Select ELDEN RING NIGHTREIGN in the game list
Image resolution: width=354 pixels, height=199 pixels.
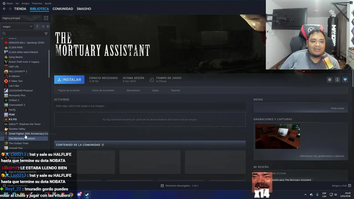(23, 52)
